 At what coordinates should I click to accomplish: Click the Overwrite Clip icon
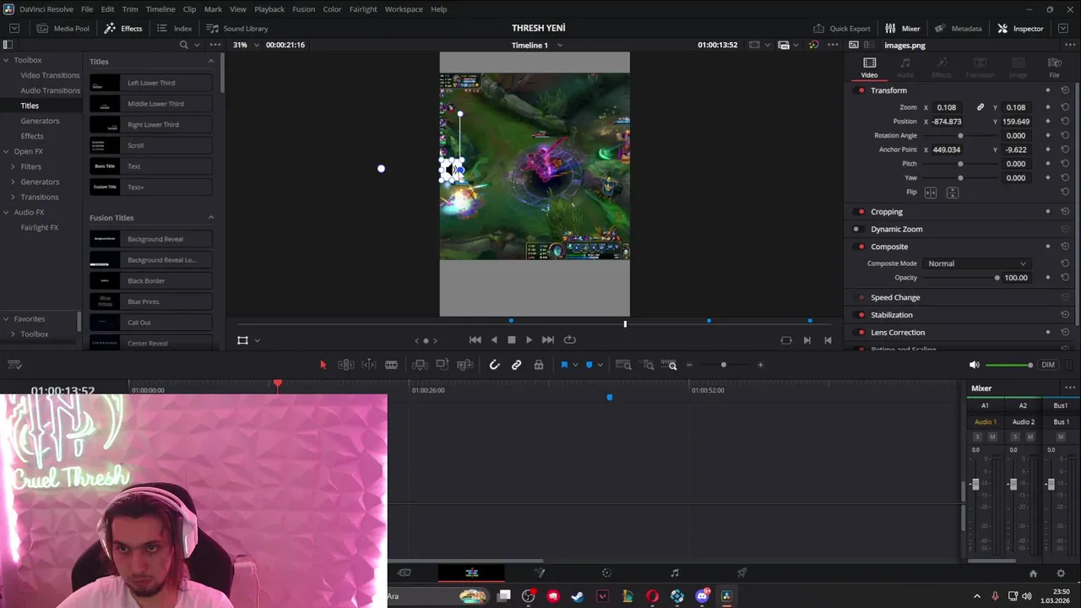442,365
